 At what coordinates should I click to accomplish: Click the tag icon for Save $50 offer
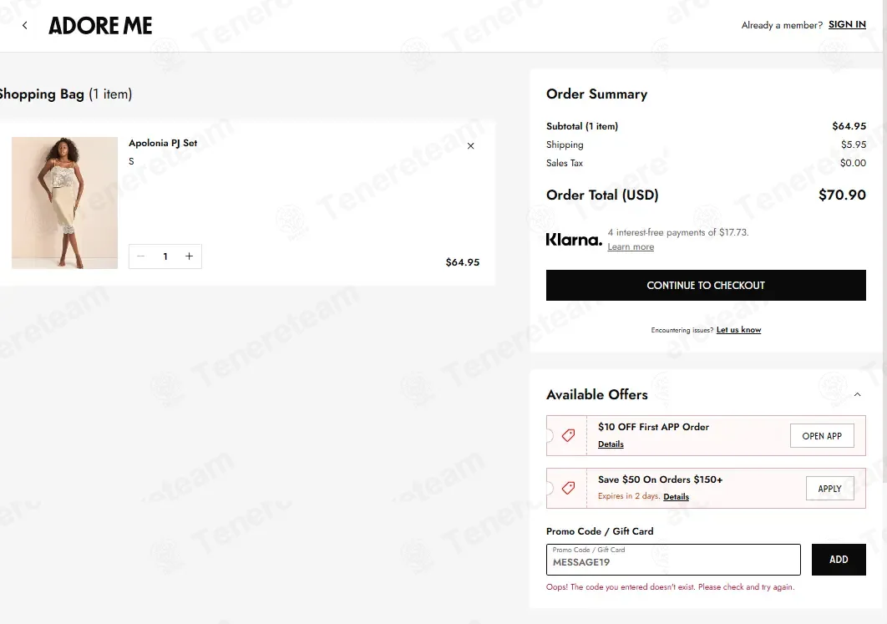568,488
